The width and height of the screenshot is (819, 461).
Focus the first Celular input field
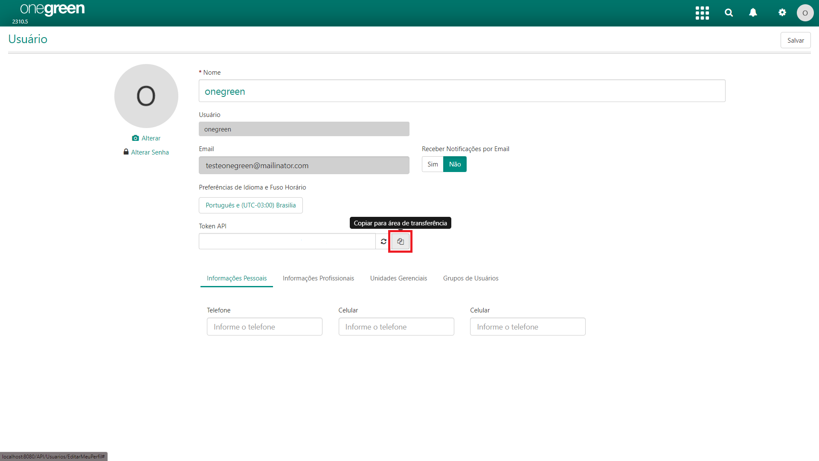[396, 327]
